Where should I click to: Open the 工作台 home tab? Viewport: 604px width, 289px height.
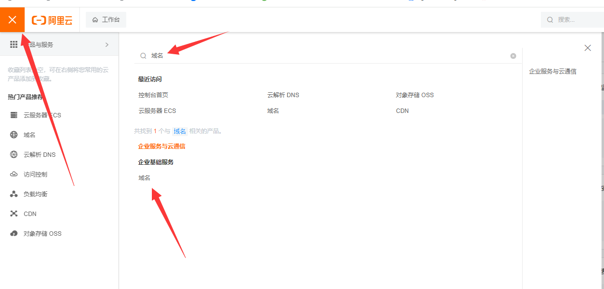tap(106, 20)
